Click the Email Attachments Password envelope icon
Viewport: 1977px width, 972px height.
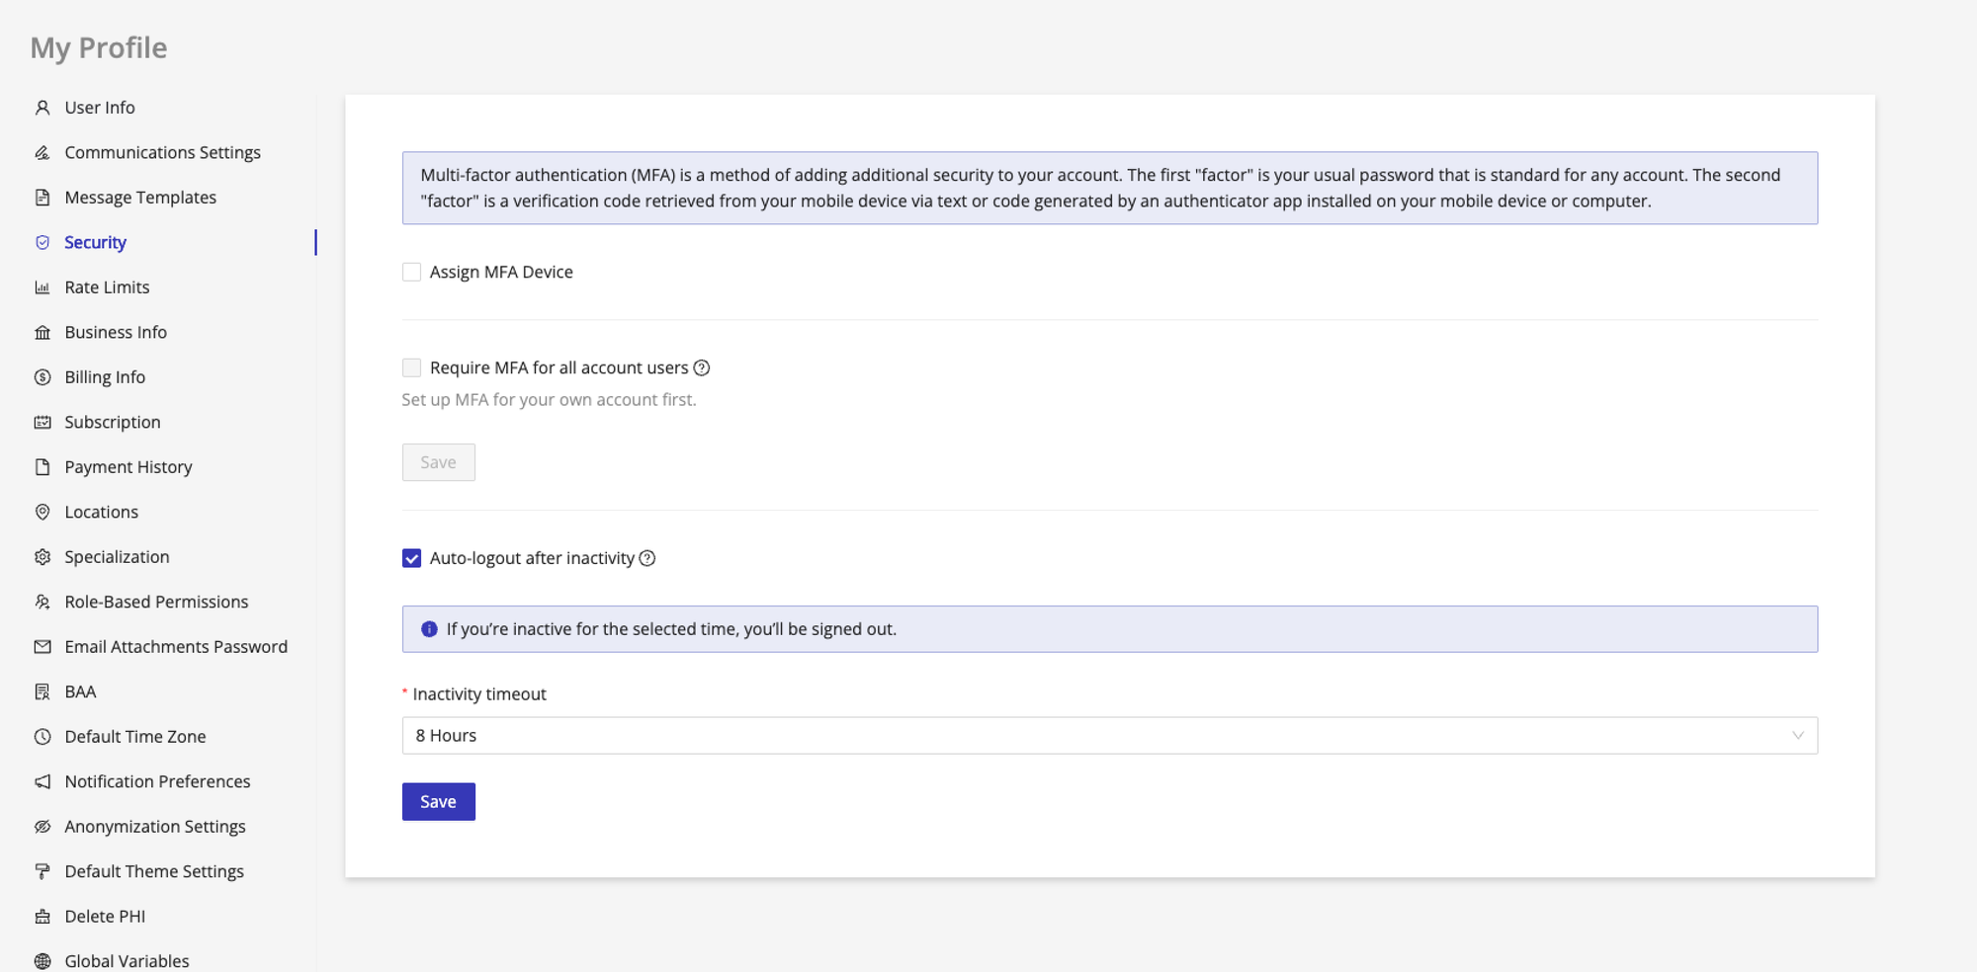(43, 647)
